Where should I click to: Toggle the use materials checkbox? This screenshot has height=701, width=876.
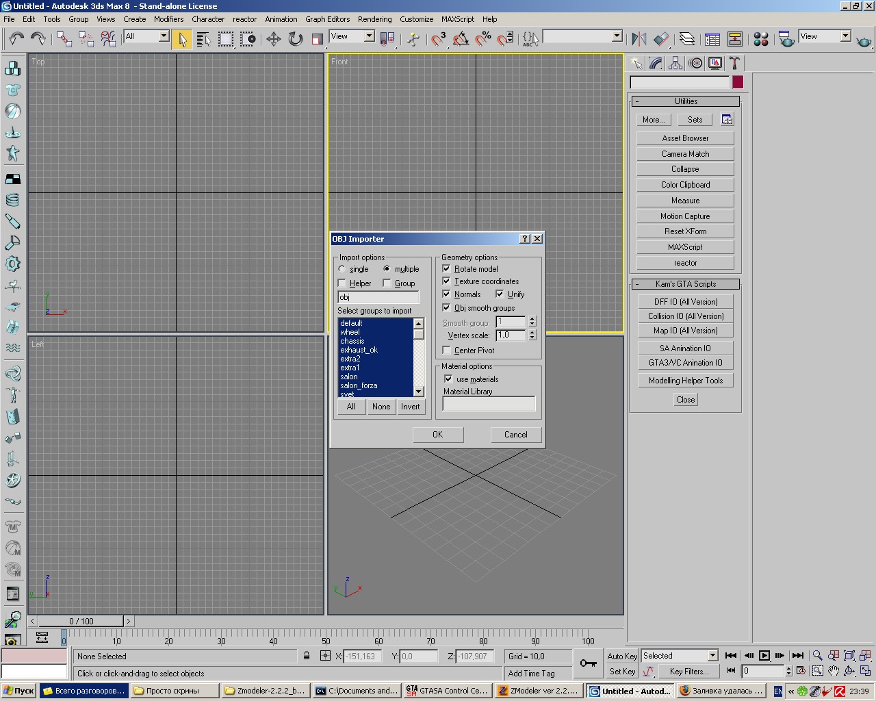[448, 379]
